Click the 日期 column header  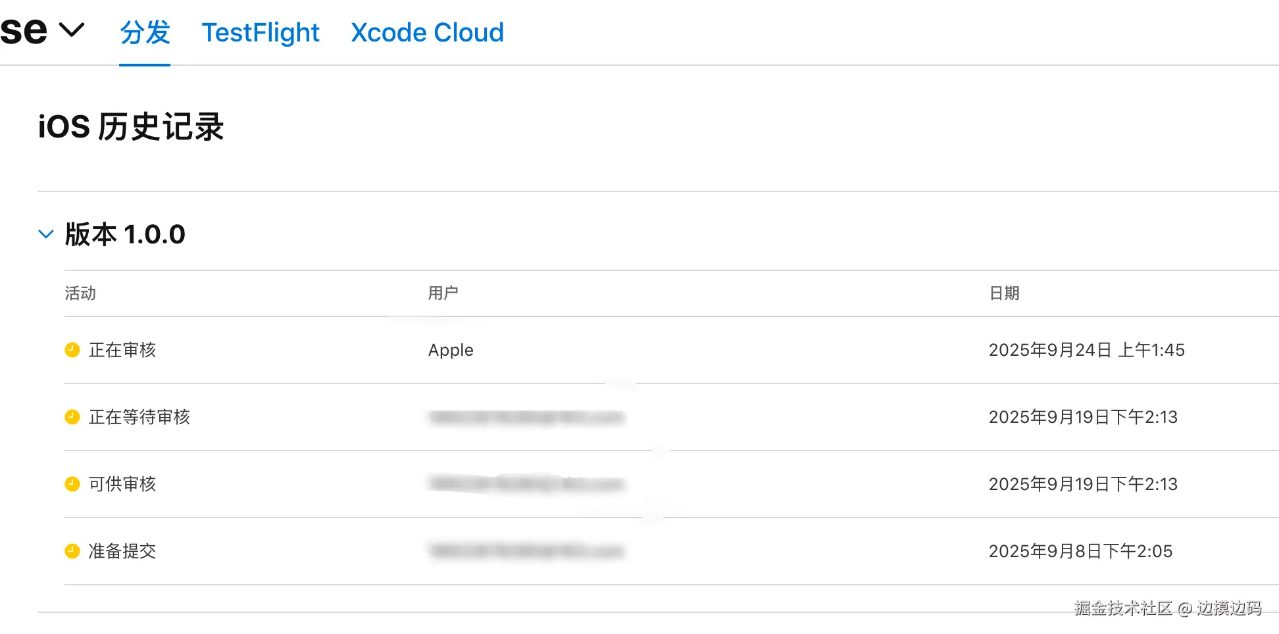point(1004,293)
